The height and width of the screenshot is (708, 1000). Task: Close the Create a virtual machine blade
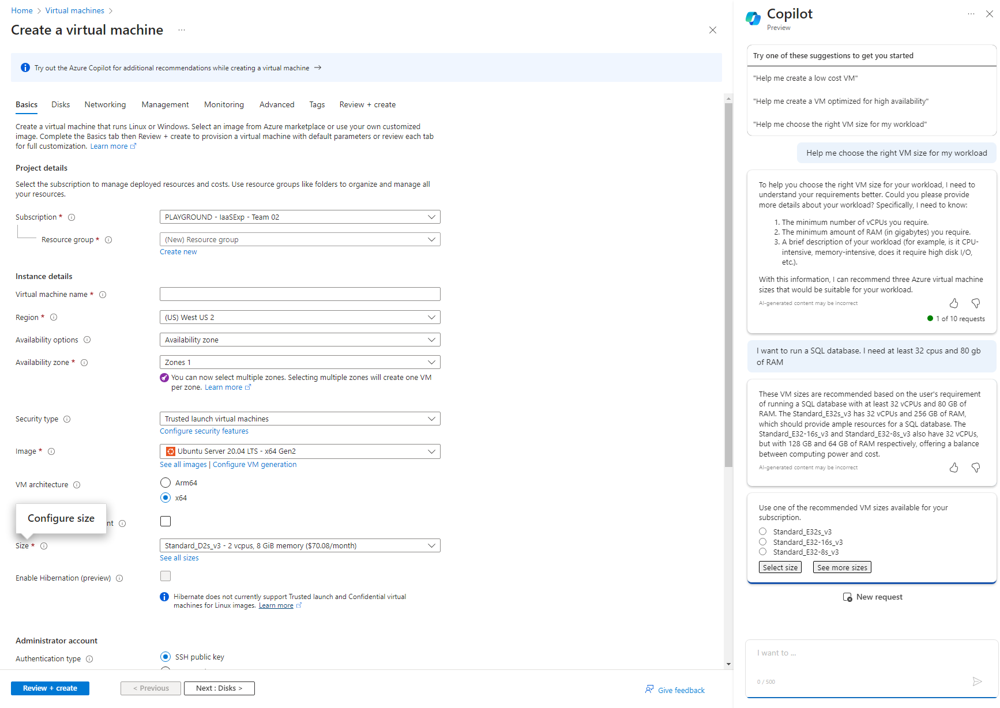[713, 30]
